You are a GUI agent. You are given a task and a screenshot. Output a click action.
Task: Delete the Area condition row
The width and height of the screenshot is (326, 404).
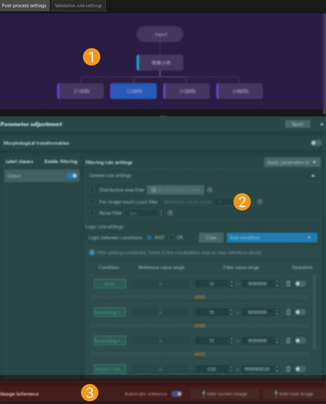click(288, 284)
